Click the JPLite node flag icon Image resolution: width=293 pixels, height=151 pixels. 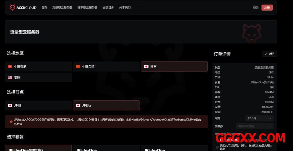(x=78, y=106)
